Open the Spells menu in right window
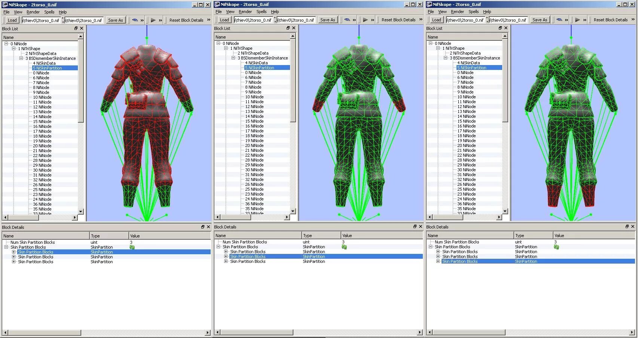This screenshot has width=638, height=338. 474,12
